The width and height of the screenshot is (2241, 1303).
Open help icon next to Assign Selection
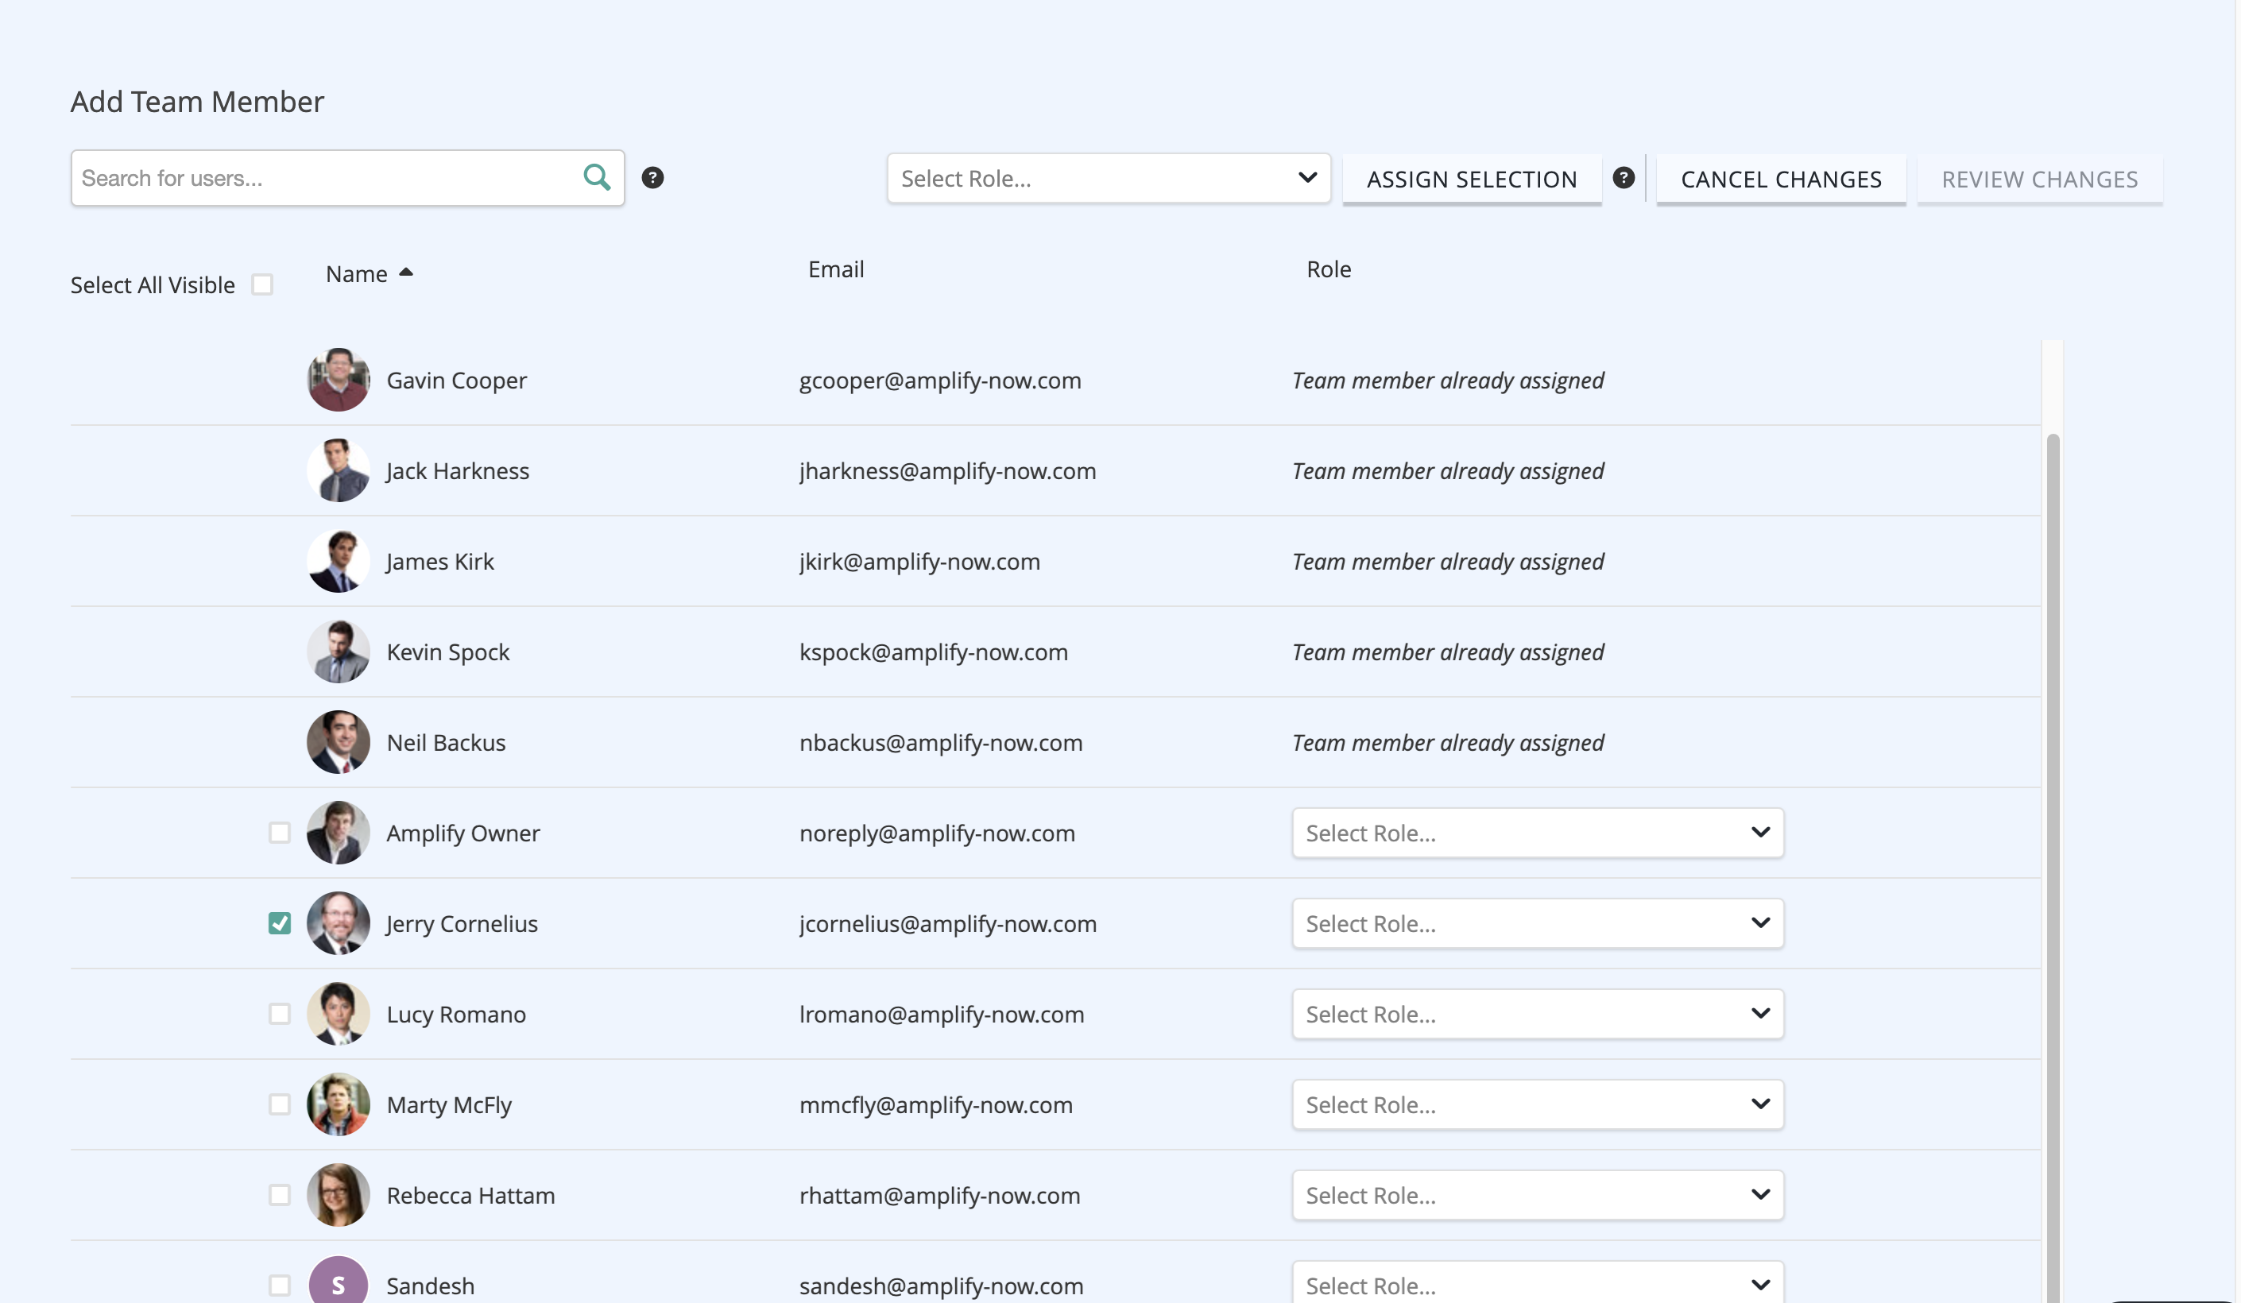[x=1624, y=178]
